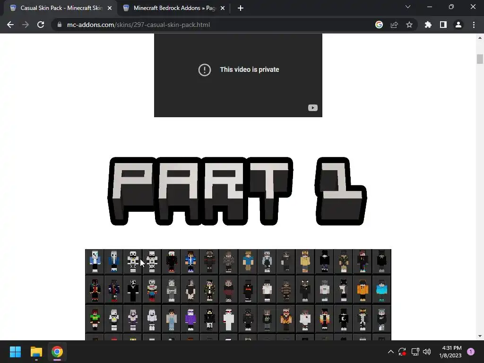View site information via the lock icon
The image size is (484, 363).
(60, 25)
